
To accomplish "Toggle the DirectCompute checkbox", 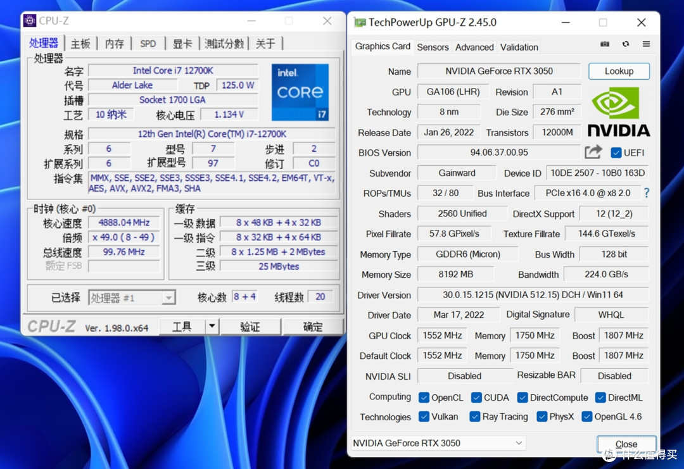I will pos(522,397).
